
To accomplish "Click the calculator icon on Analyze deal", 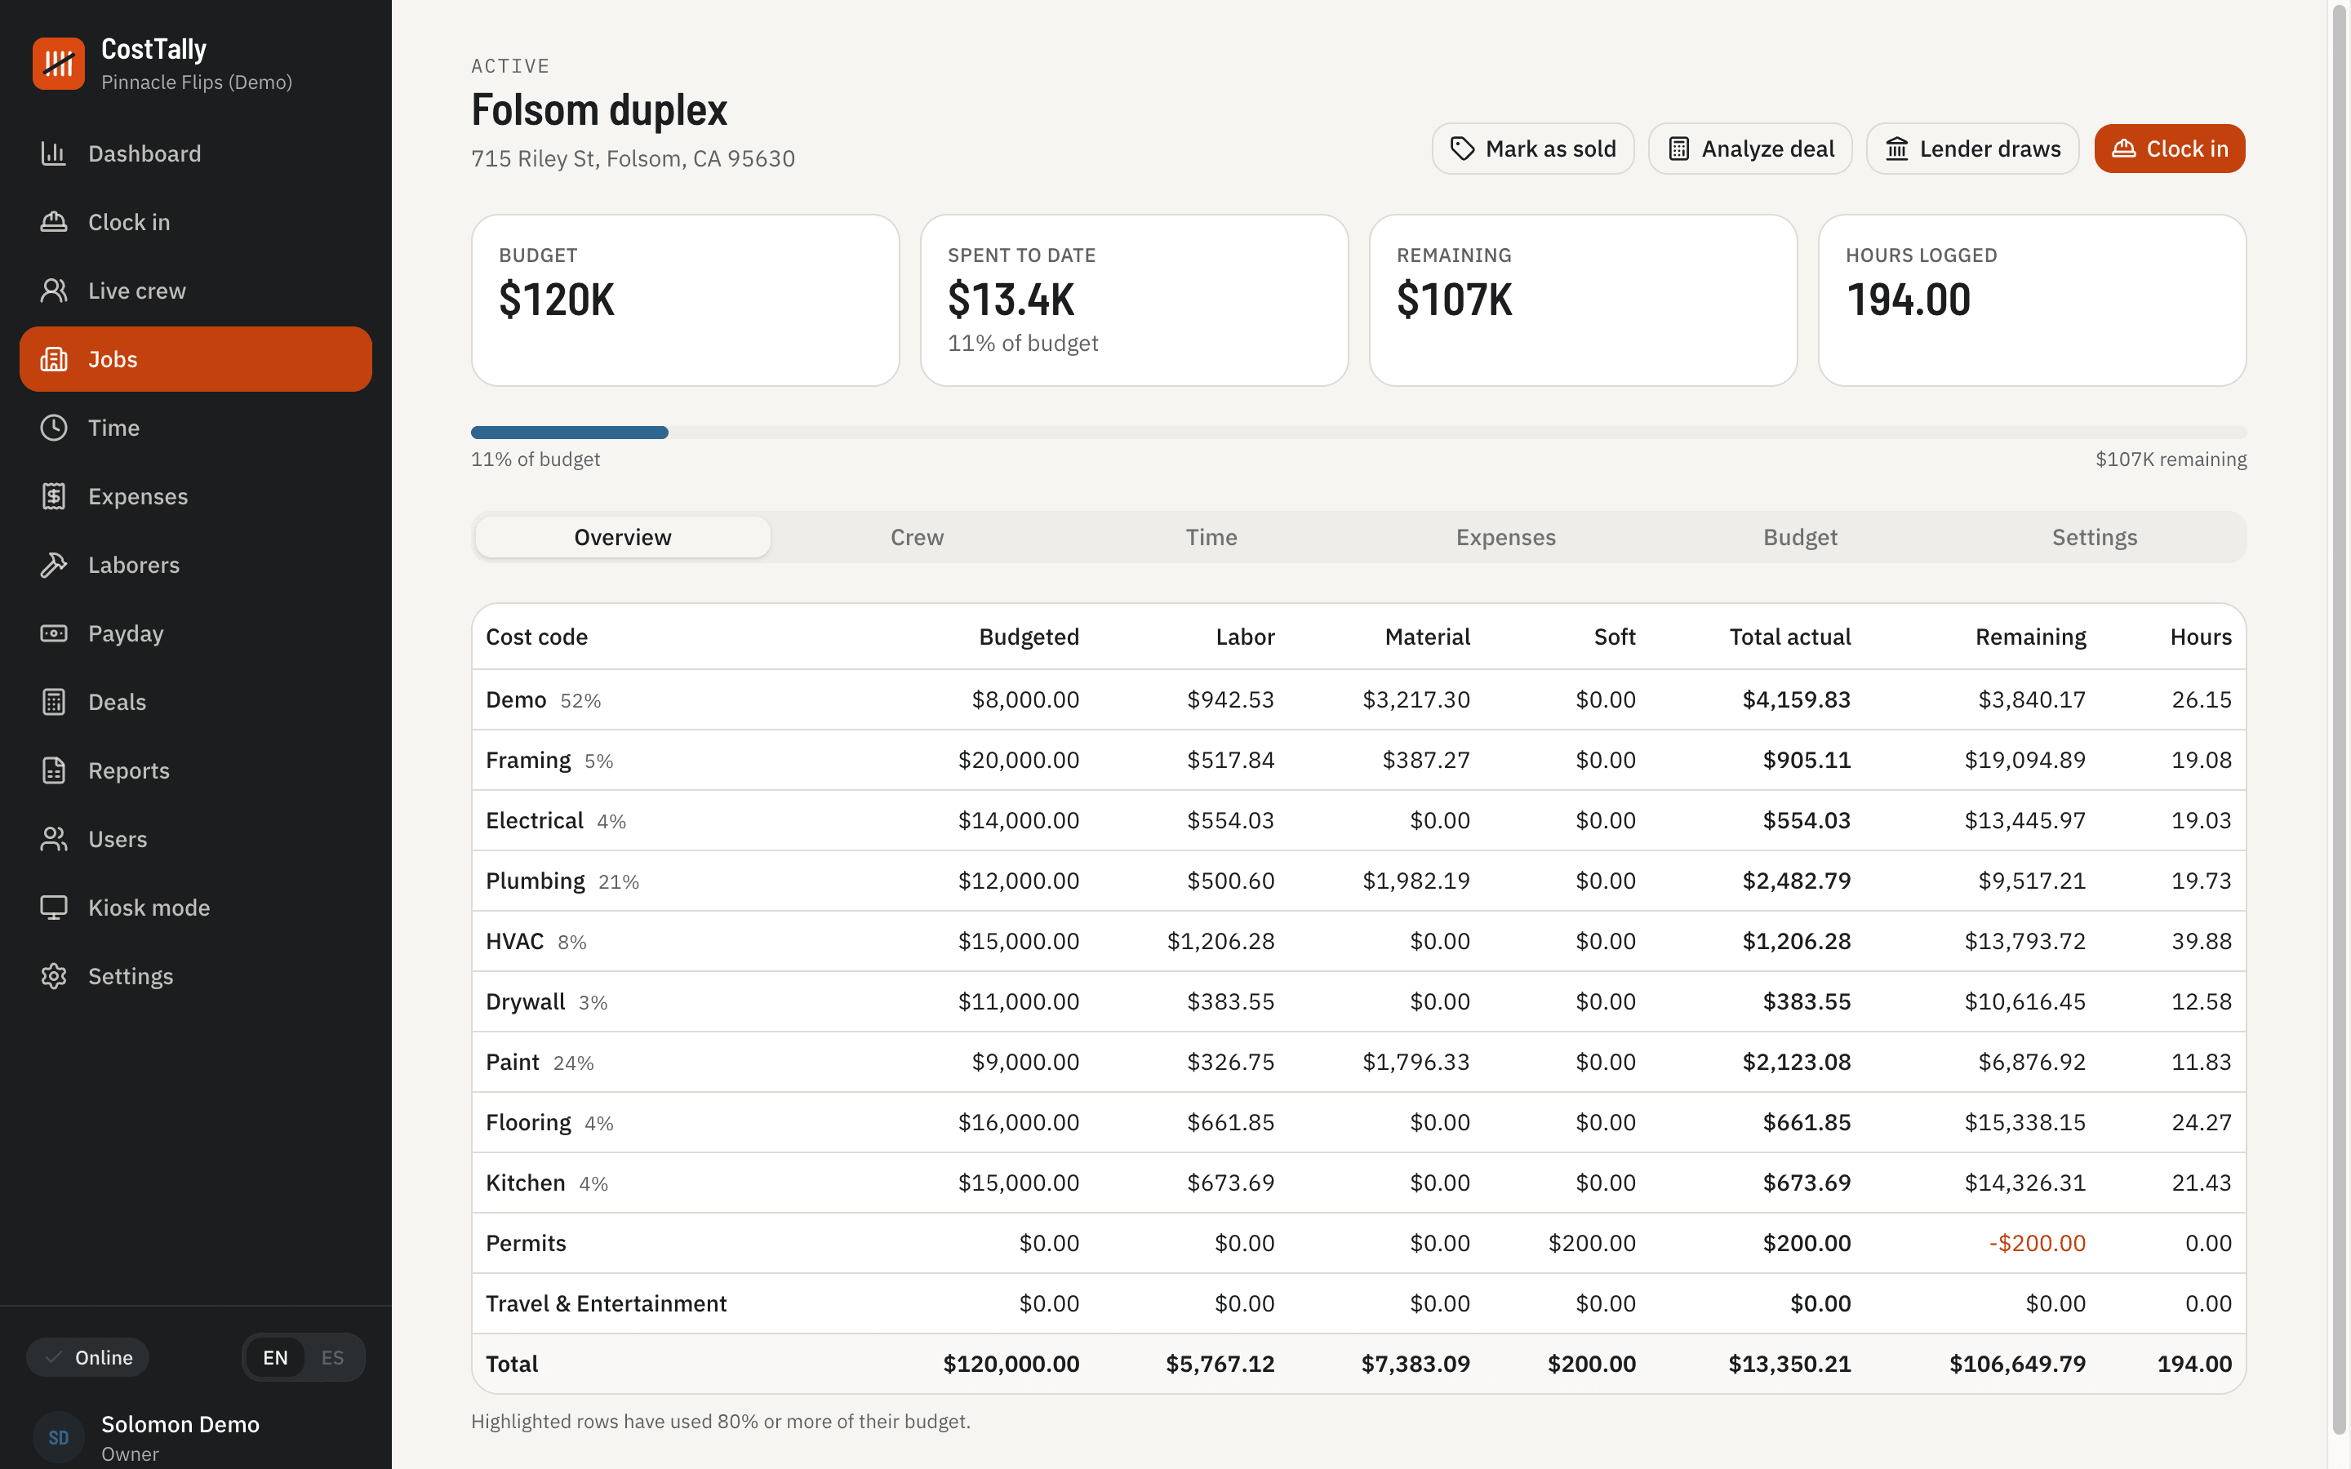I will coord(1678,149).
